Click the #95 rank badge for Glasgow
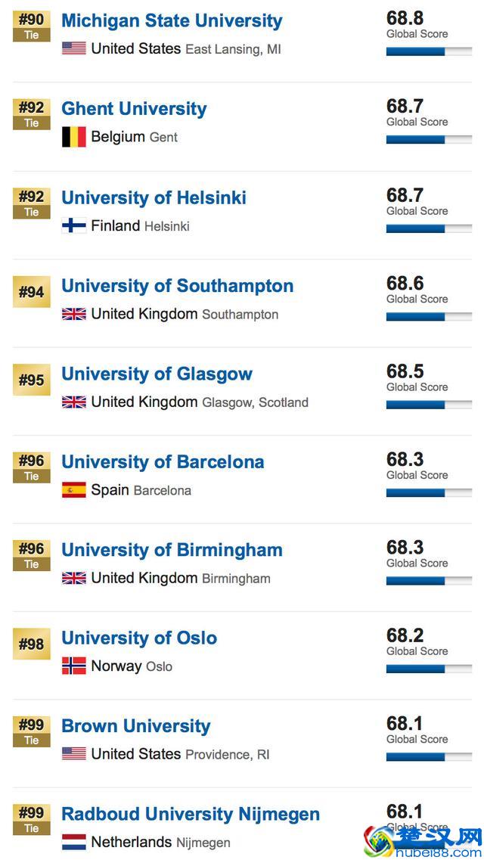The image size is (484, 860). (30, 380)
